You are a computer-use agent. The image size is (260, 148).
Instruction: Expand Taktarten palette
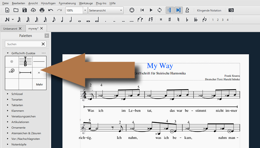pos(7,105)
